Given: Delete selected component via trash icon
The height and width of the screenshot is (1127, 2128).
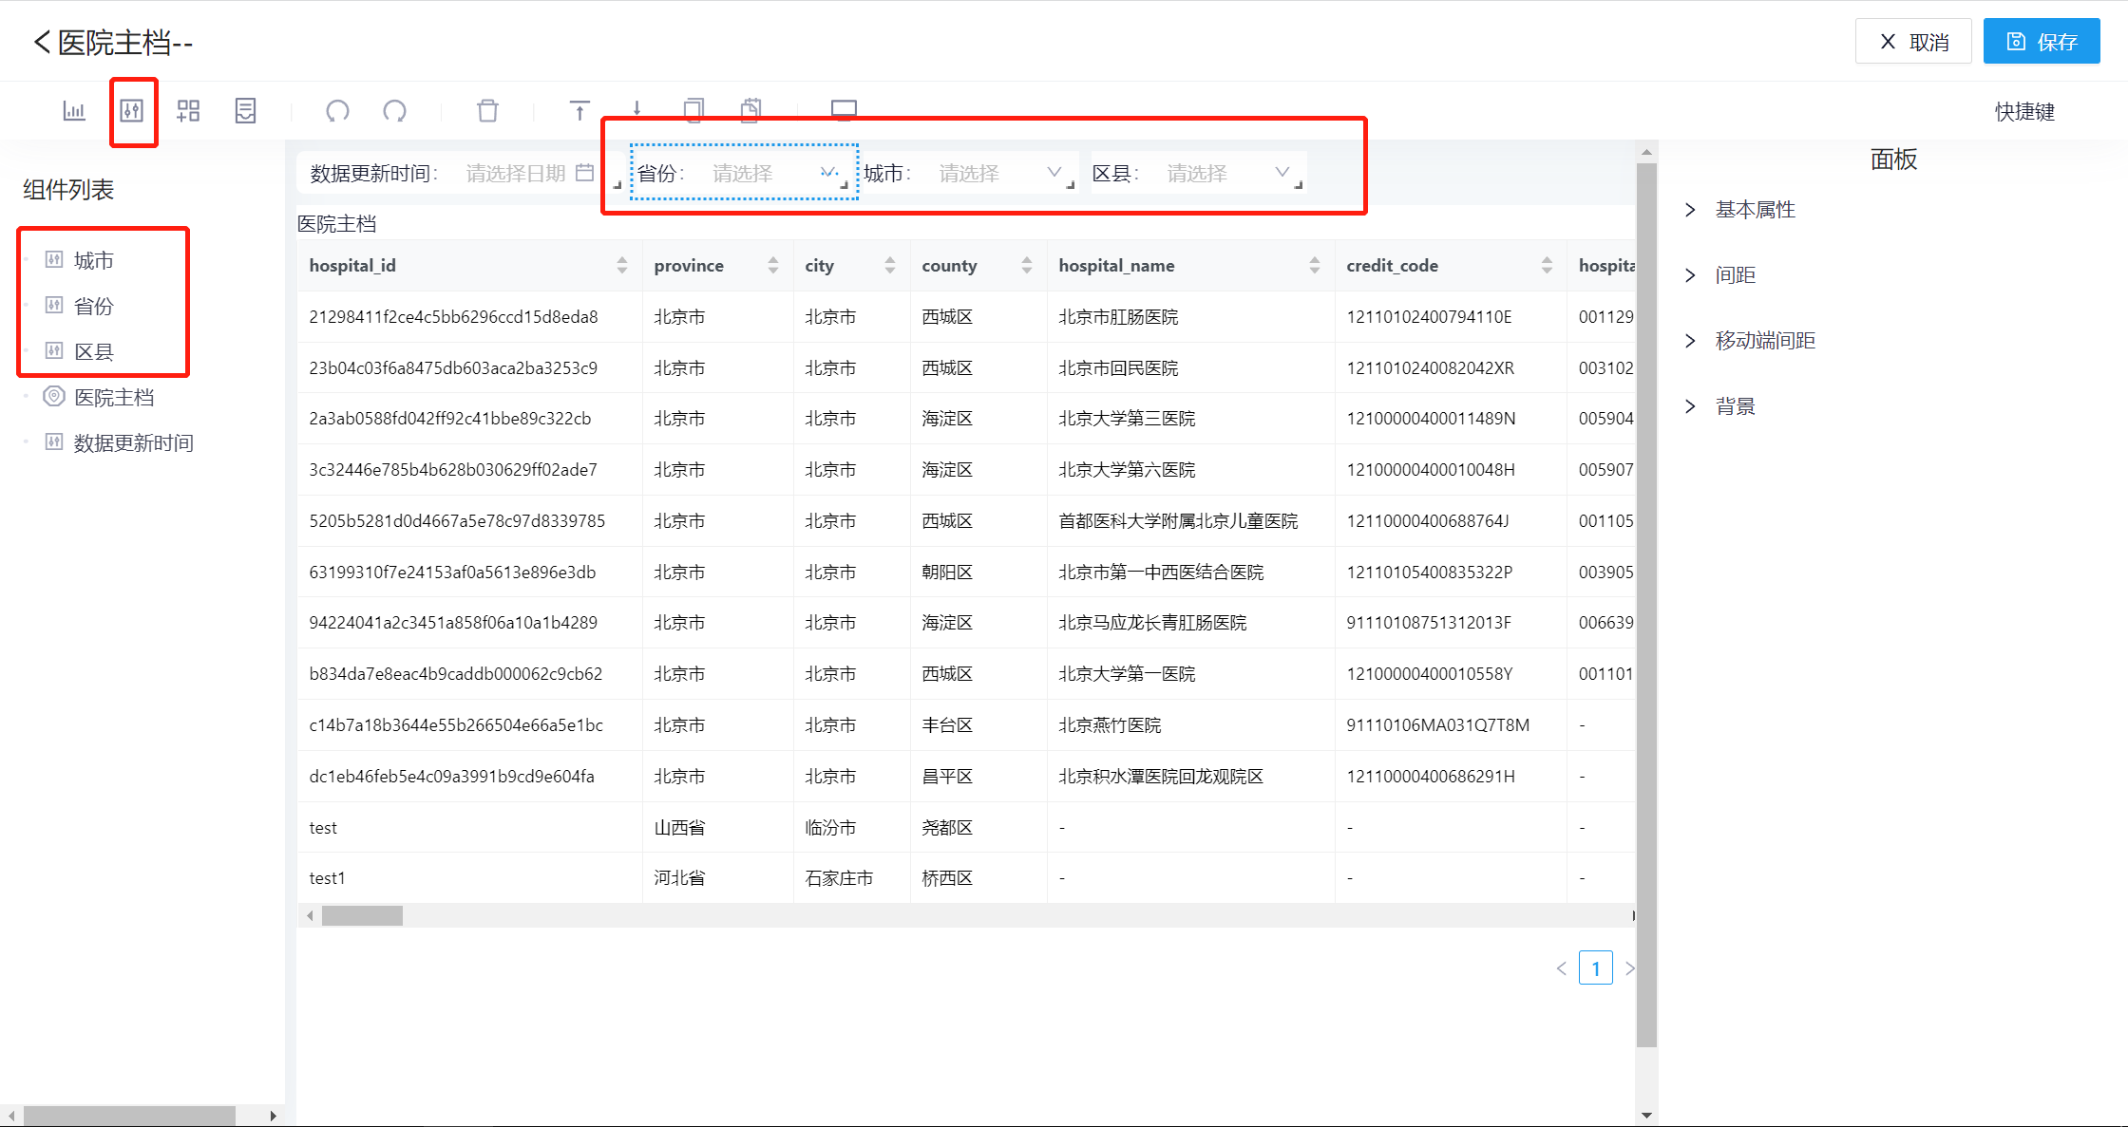Looking at the screenshot, I should 487,110.
